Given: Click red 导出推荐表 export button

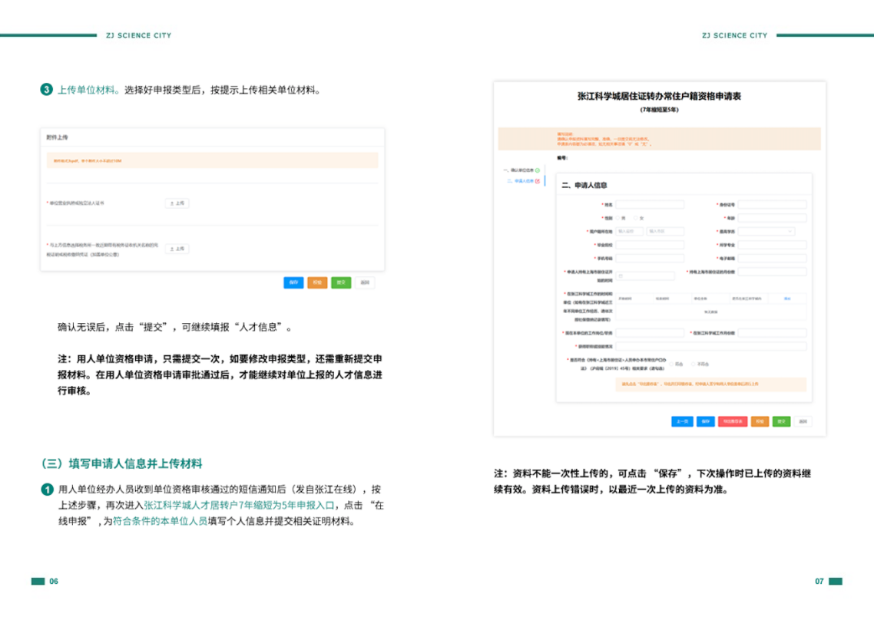Looking at the screenshot, I should pos(733,422).
